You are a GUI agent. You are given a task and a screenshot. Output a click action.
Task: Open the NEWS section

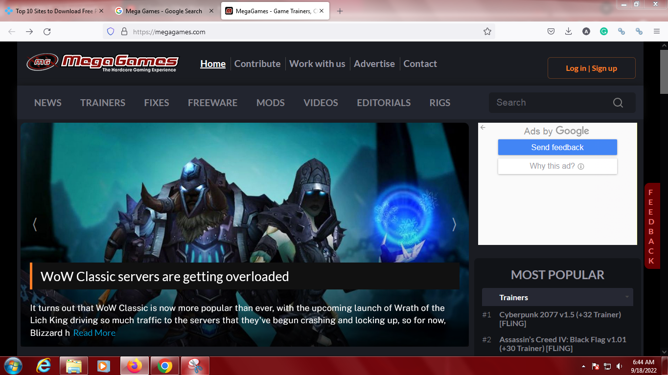tap(48, 103)
